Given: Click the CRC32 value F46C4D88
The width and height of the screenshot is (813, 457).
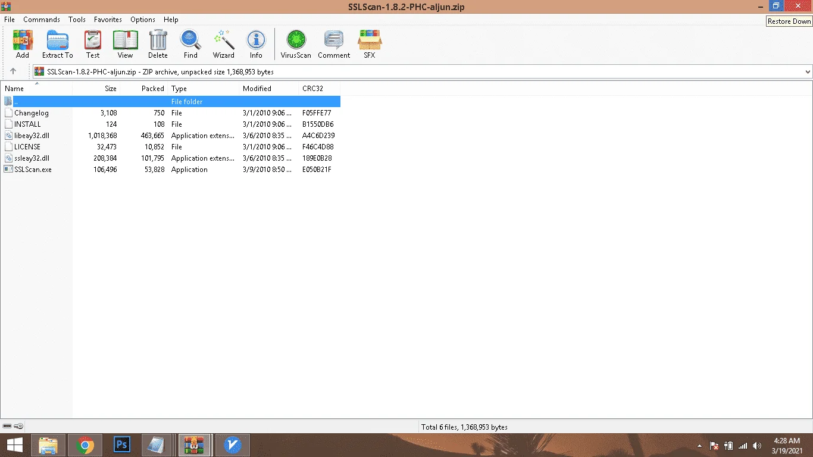Looking at the screenshot, I should [x=318, y=147].
